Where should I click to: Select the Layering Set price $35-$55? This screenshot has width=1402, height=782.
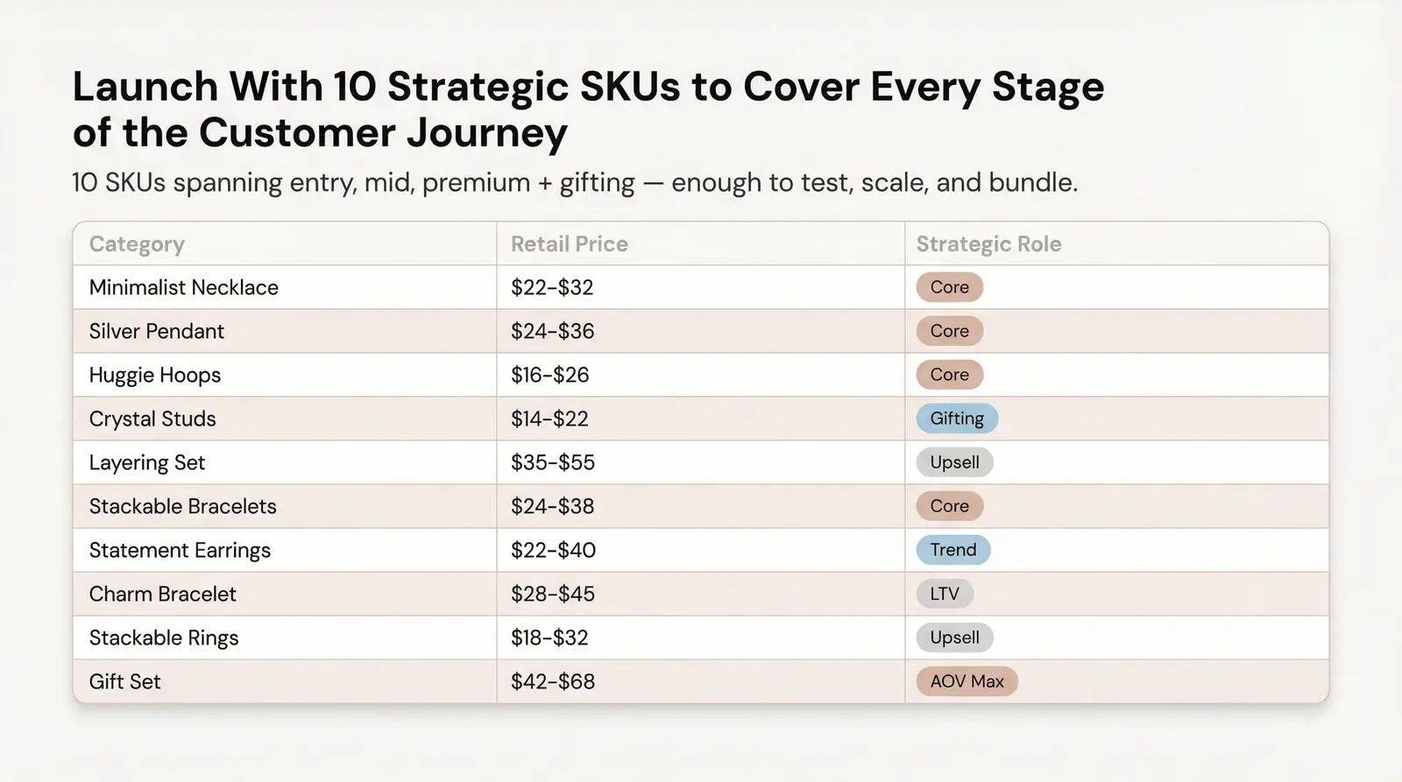pyautogui.click(x=553, y=462)
